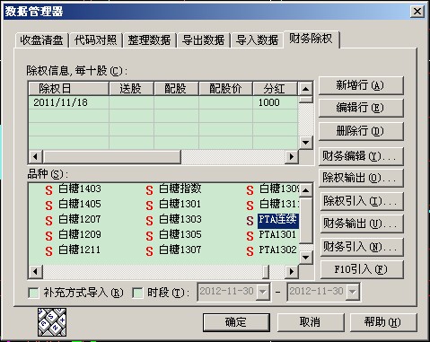Click the 财务输出 button
The height and width of the screenshot is (342, 430).
pos(362,224)
